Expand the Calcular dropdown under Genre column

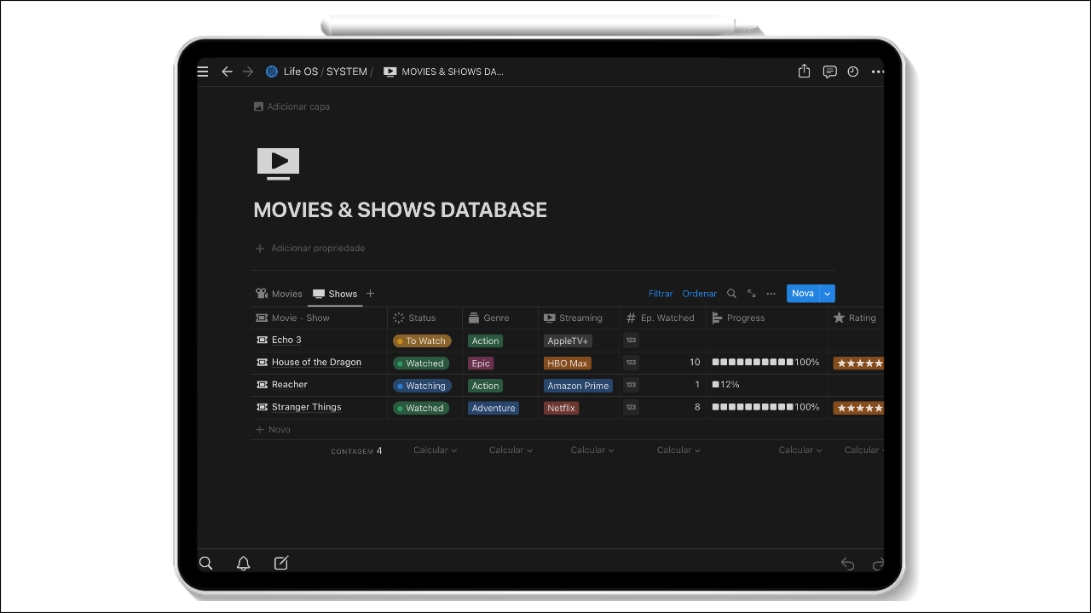pyautogui.click(x=511, y=450)
